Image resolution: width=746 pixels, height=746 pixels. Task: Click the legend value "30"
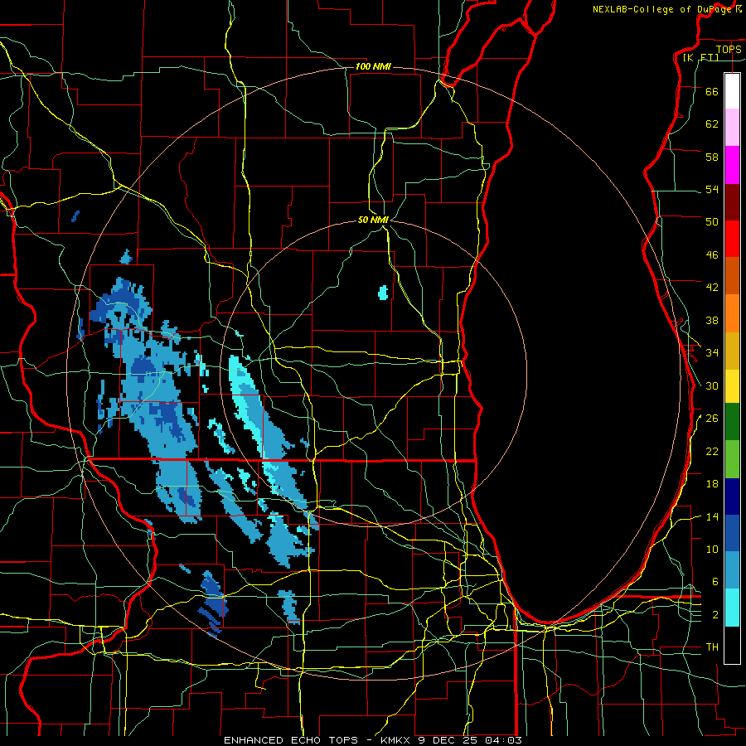(712, 385)
